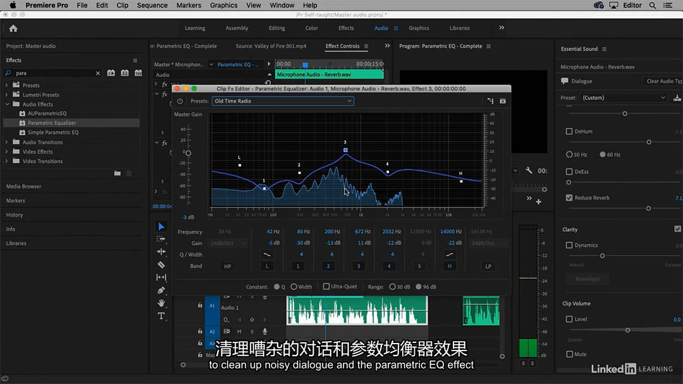
Task: Expand the Presets folder in Effects
Action: (6, 85)
